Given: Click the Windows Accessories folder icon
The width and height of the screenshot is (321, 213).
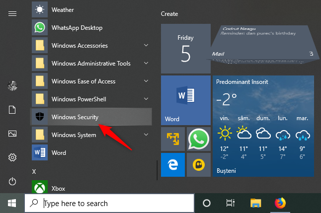Looking at the screenshot, I should pos(40,45).
